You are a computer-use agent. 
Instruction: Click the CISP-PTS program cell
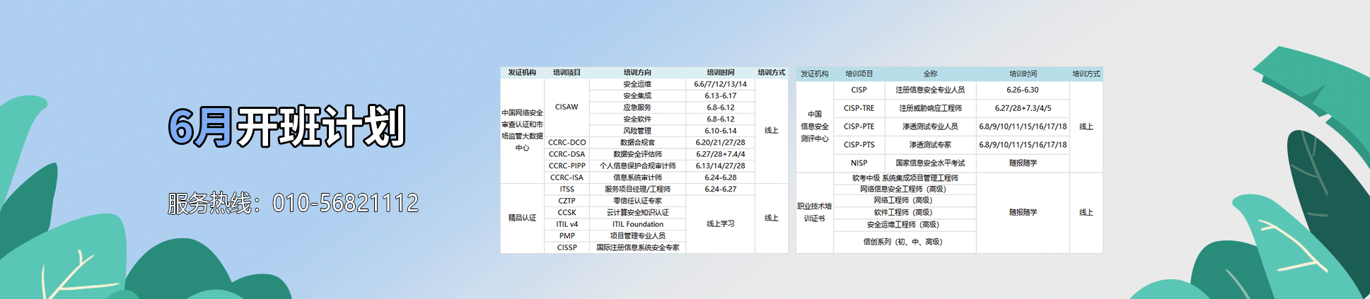pyautogui.click(x=859, y=145)
